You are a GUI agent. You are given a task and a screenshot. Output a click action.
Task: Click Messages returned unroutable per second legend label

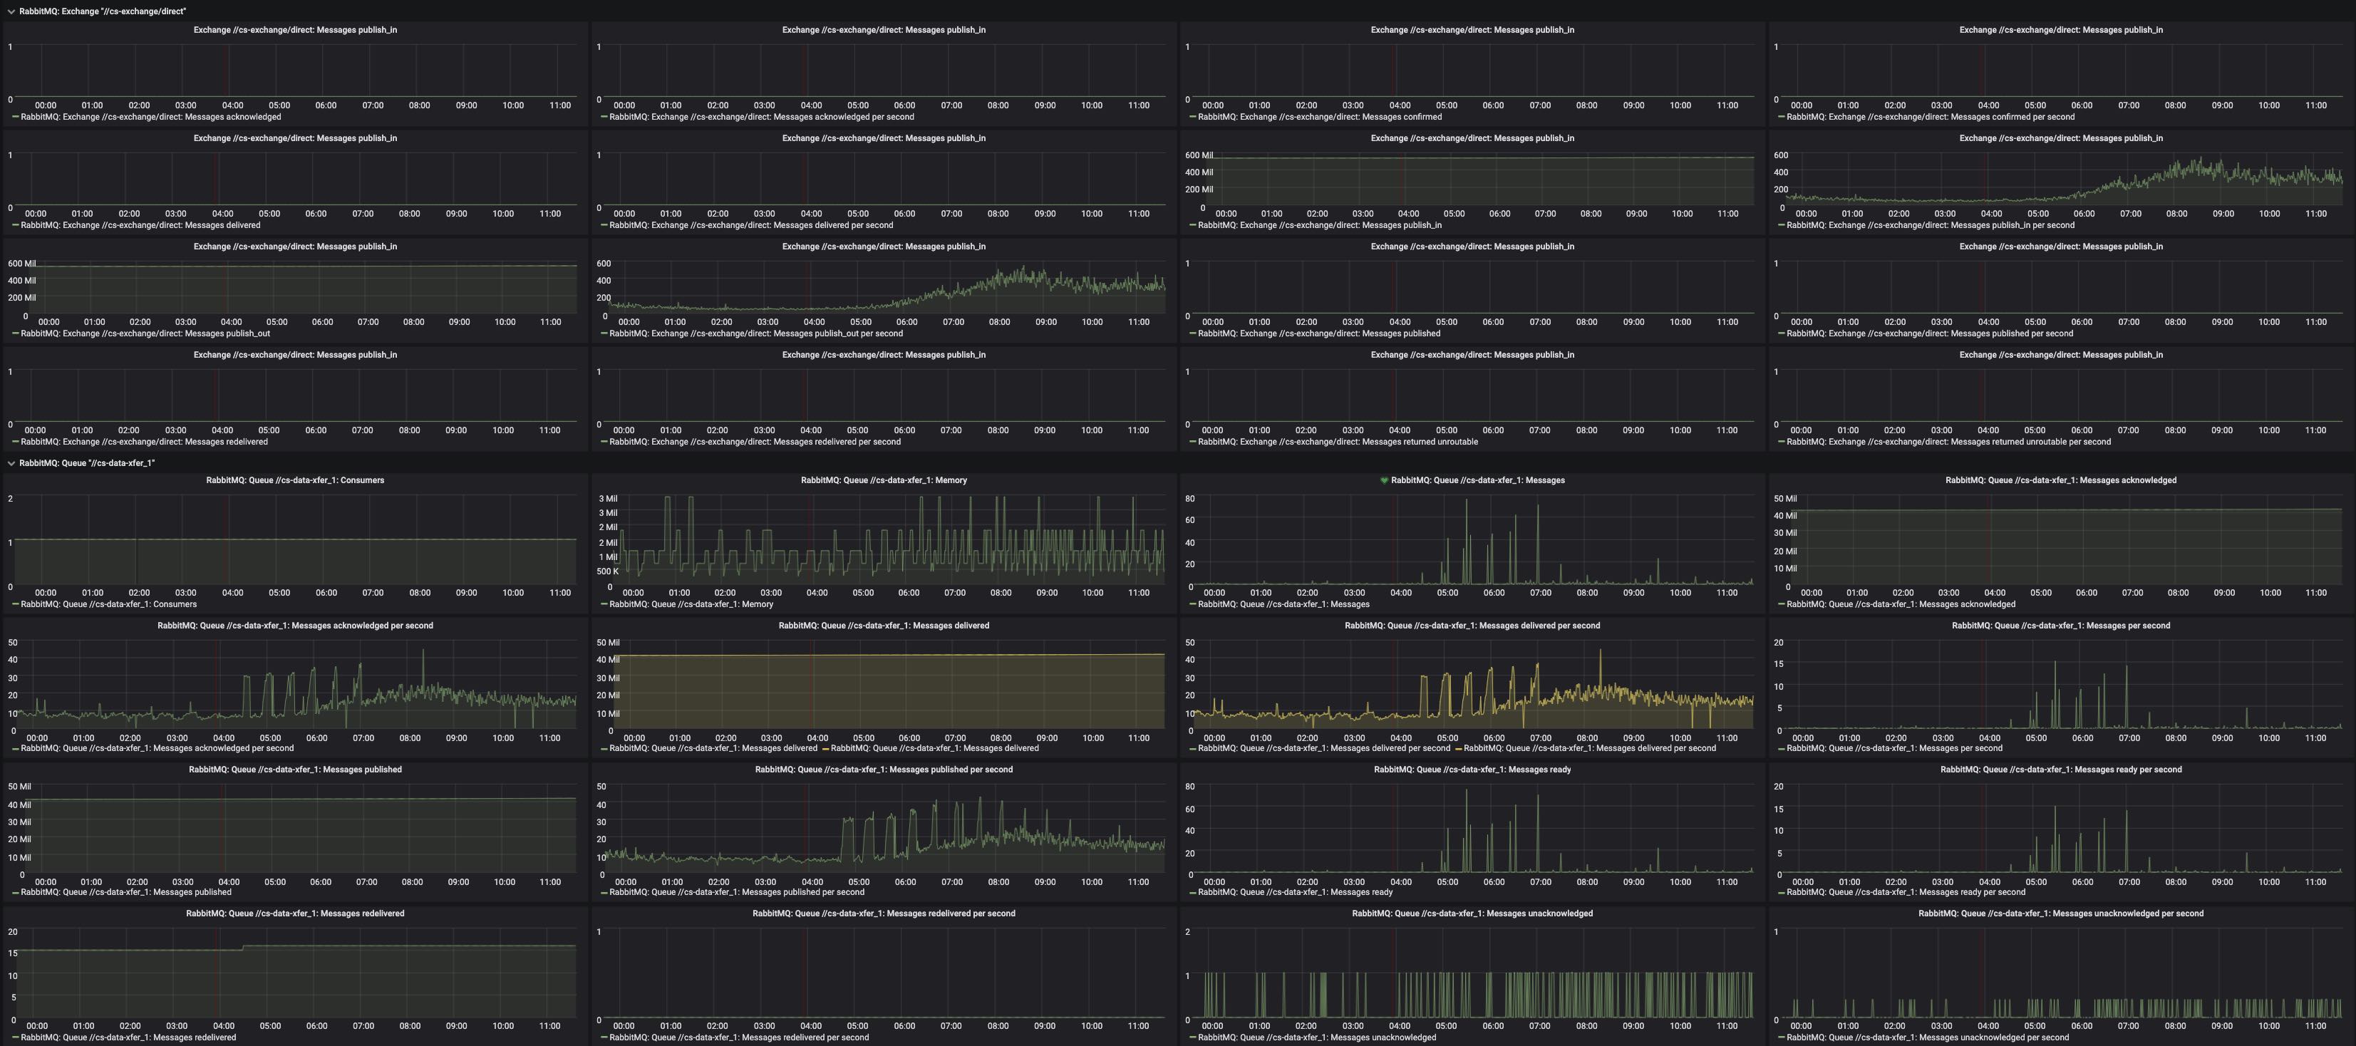tap(1948, 442)
